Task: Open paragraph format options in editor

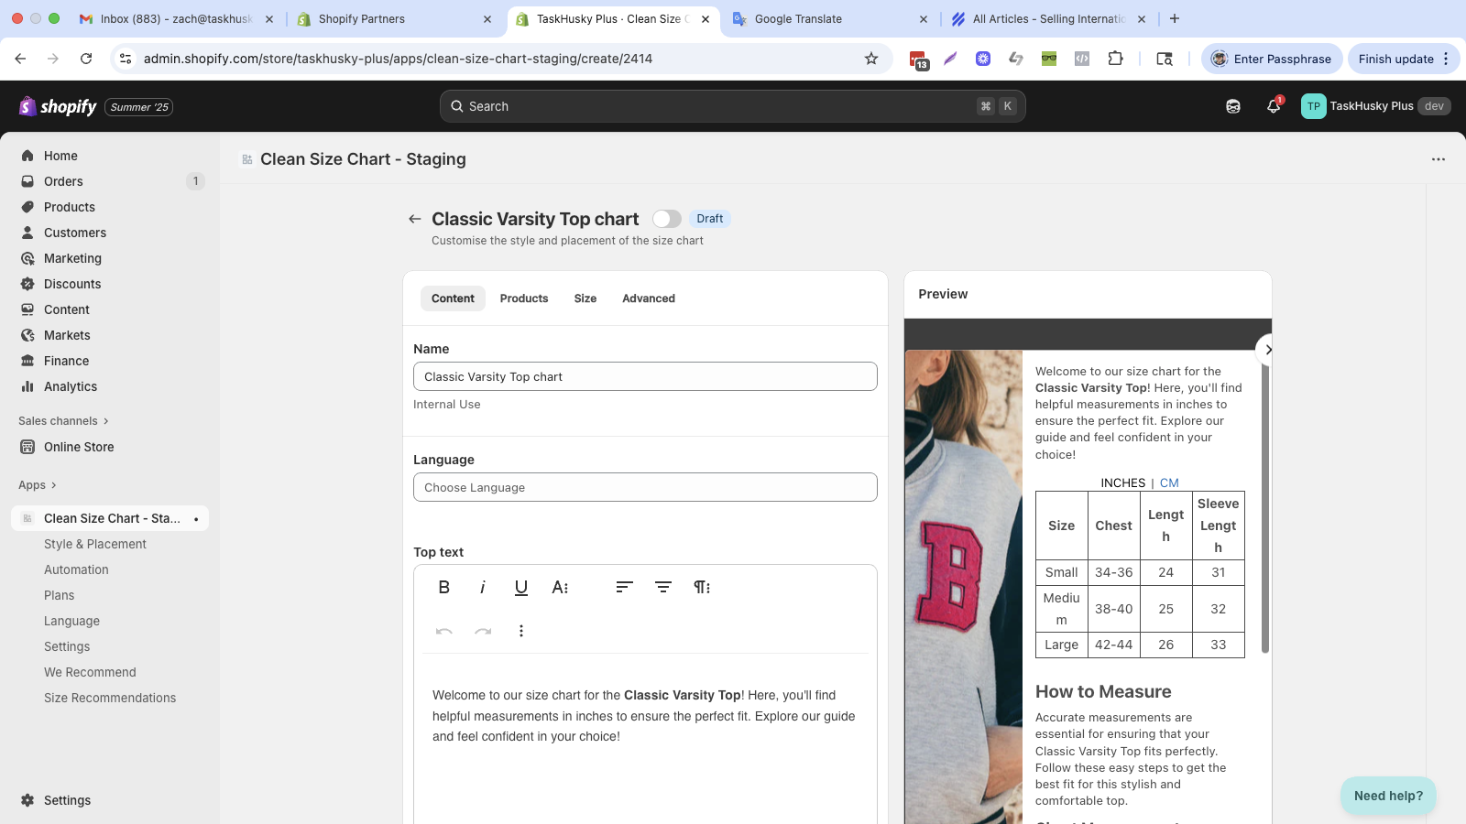Action: [x=702, y=588]
